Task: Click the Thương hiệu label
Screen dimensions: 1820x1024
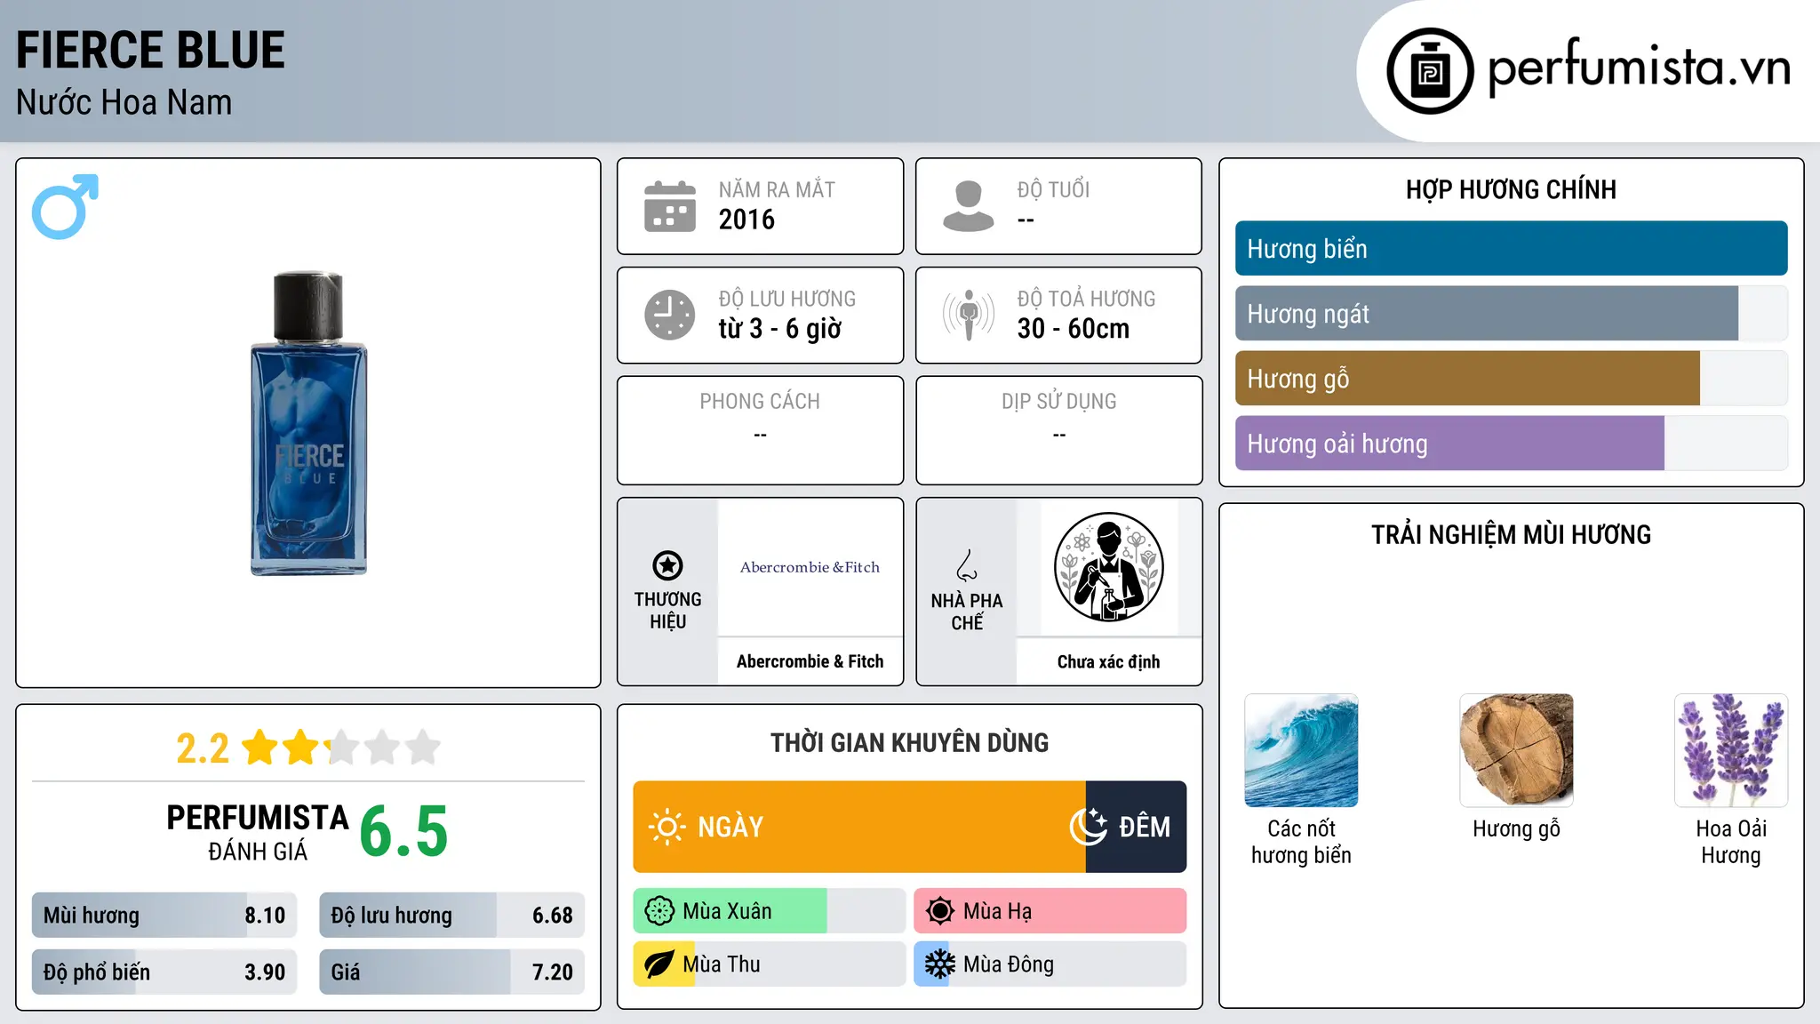Action: click(668, 611)
